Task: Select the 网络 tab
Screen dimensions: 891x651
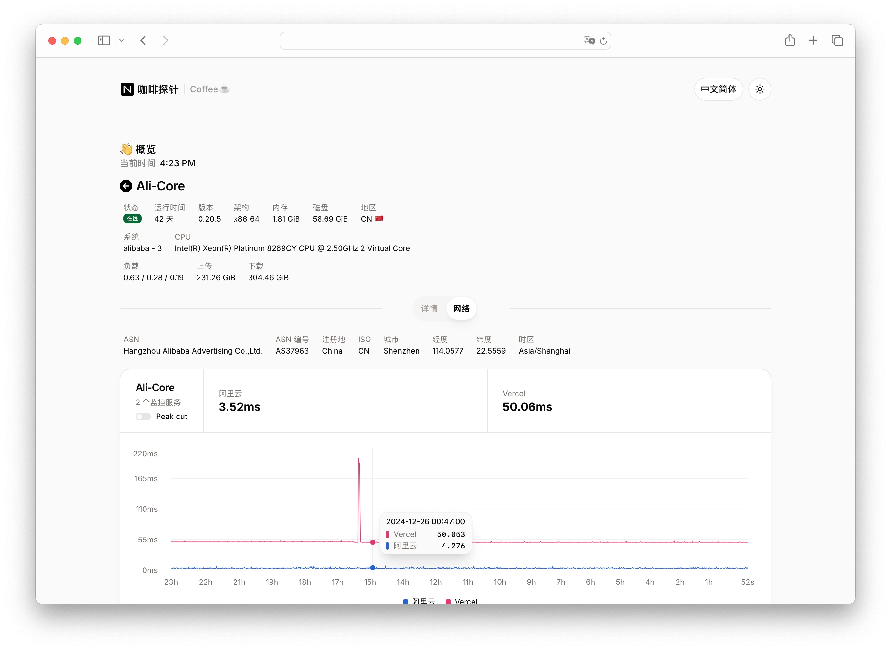Action: 461,309
